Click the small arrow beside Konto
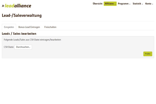Screen dimensions: 156x104 tap(153, 4)
